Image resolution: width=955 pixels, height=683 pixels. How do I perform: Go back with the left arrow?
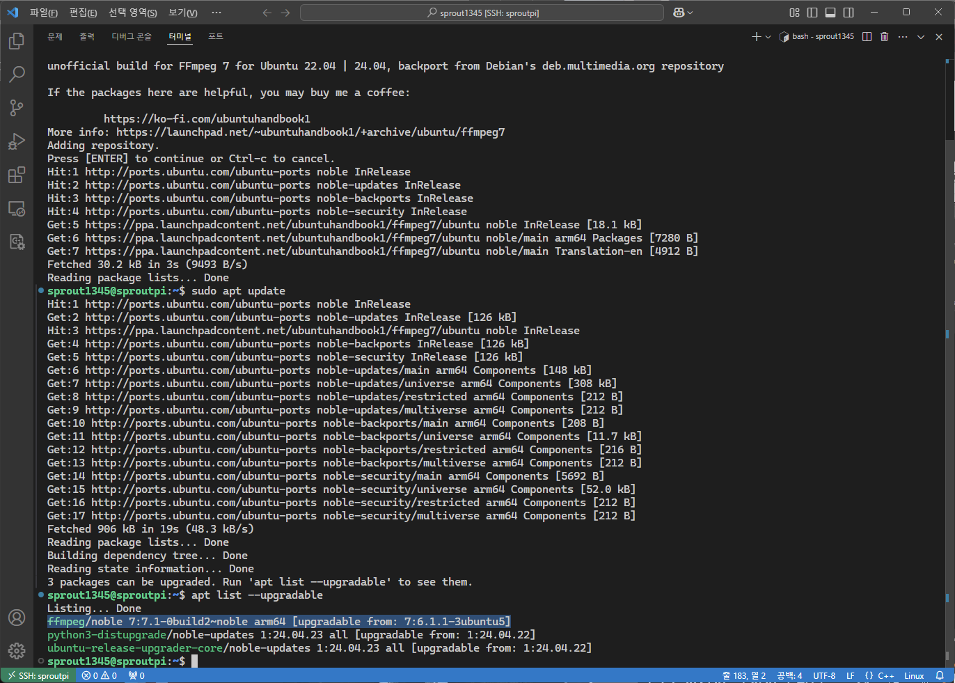click(x=267, y=13)
